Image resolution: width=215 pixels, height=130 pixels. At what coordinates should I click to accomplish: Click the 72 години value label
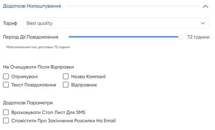click(198, 37)
